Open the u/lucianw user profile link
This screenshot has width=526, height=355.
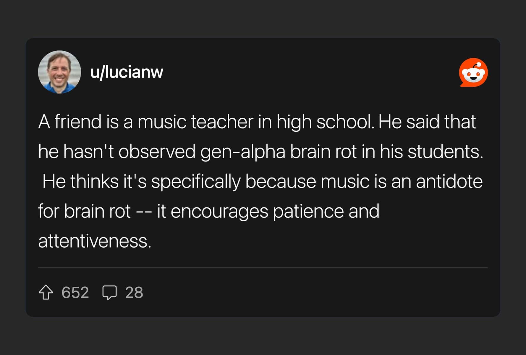point(127,72)
